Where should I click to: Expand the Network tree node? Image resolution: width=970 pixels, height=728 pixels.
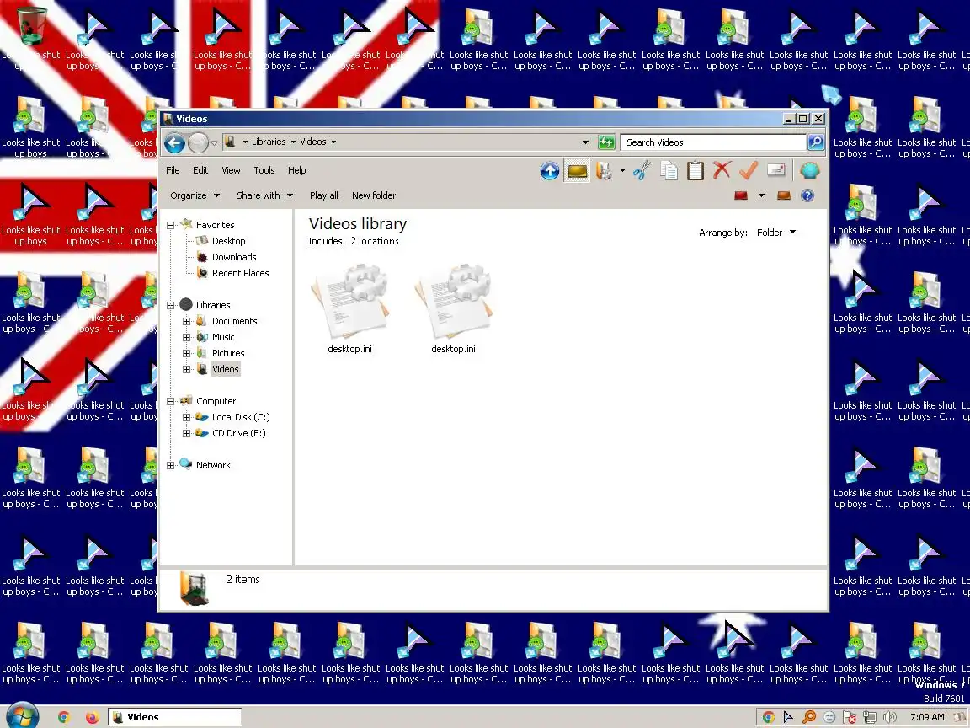tap(171, 465)
